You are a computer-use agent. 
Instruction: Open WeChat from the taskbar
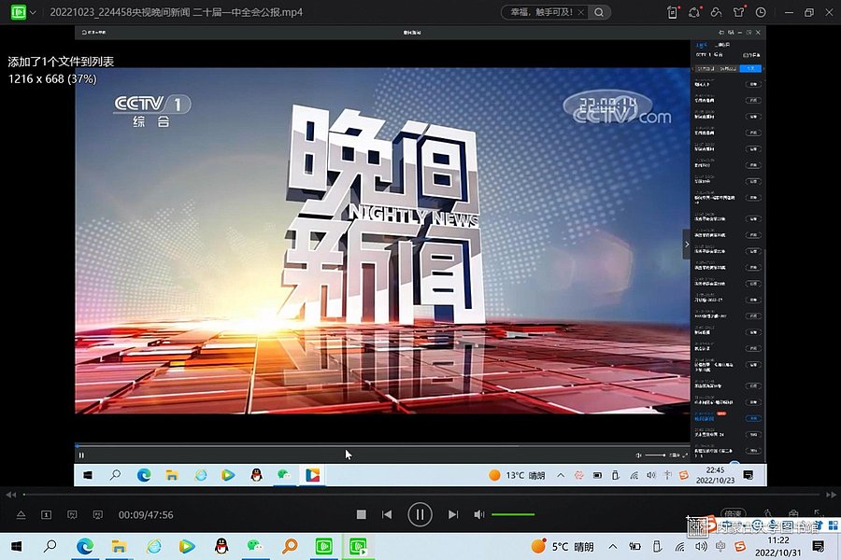coord(255,546)
